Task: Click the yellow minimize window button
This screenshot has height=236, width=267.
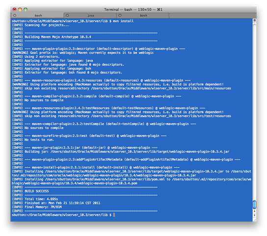Action: coord(20,9)
